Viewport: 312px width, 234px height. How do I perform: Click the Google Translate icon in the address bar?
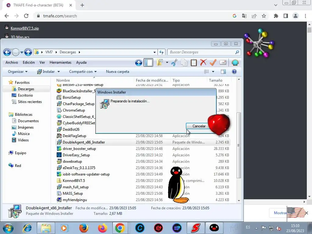pyautogui.click(x=244, y=16)
